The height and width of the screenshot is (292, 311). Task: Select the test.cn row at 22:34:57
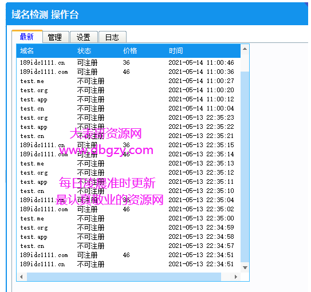pyautogui.click(x=128, y=246)
